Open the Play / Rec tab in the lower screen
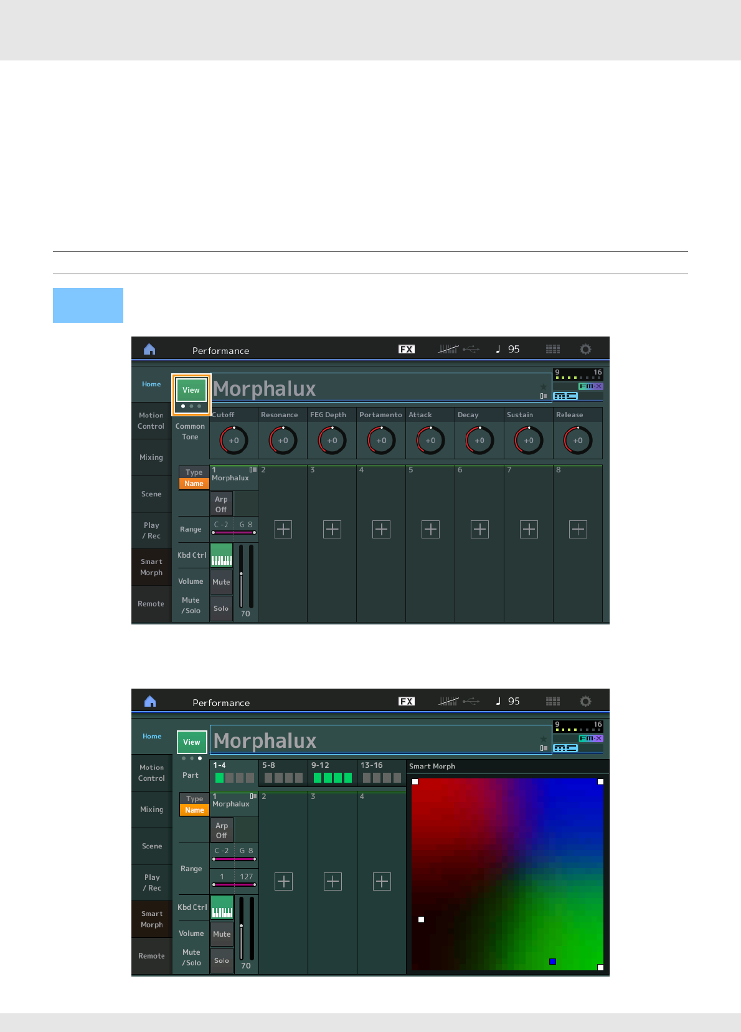741x1032 pixels. point(152,882)
